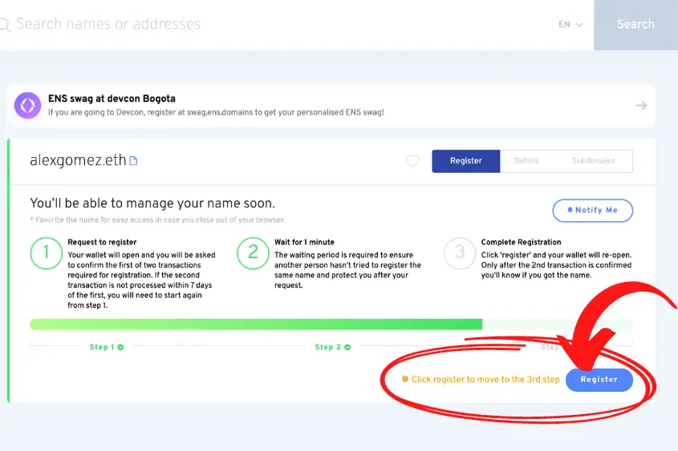Click the Notify Me button

592,210
